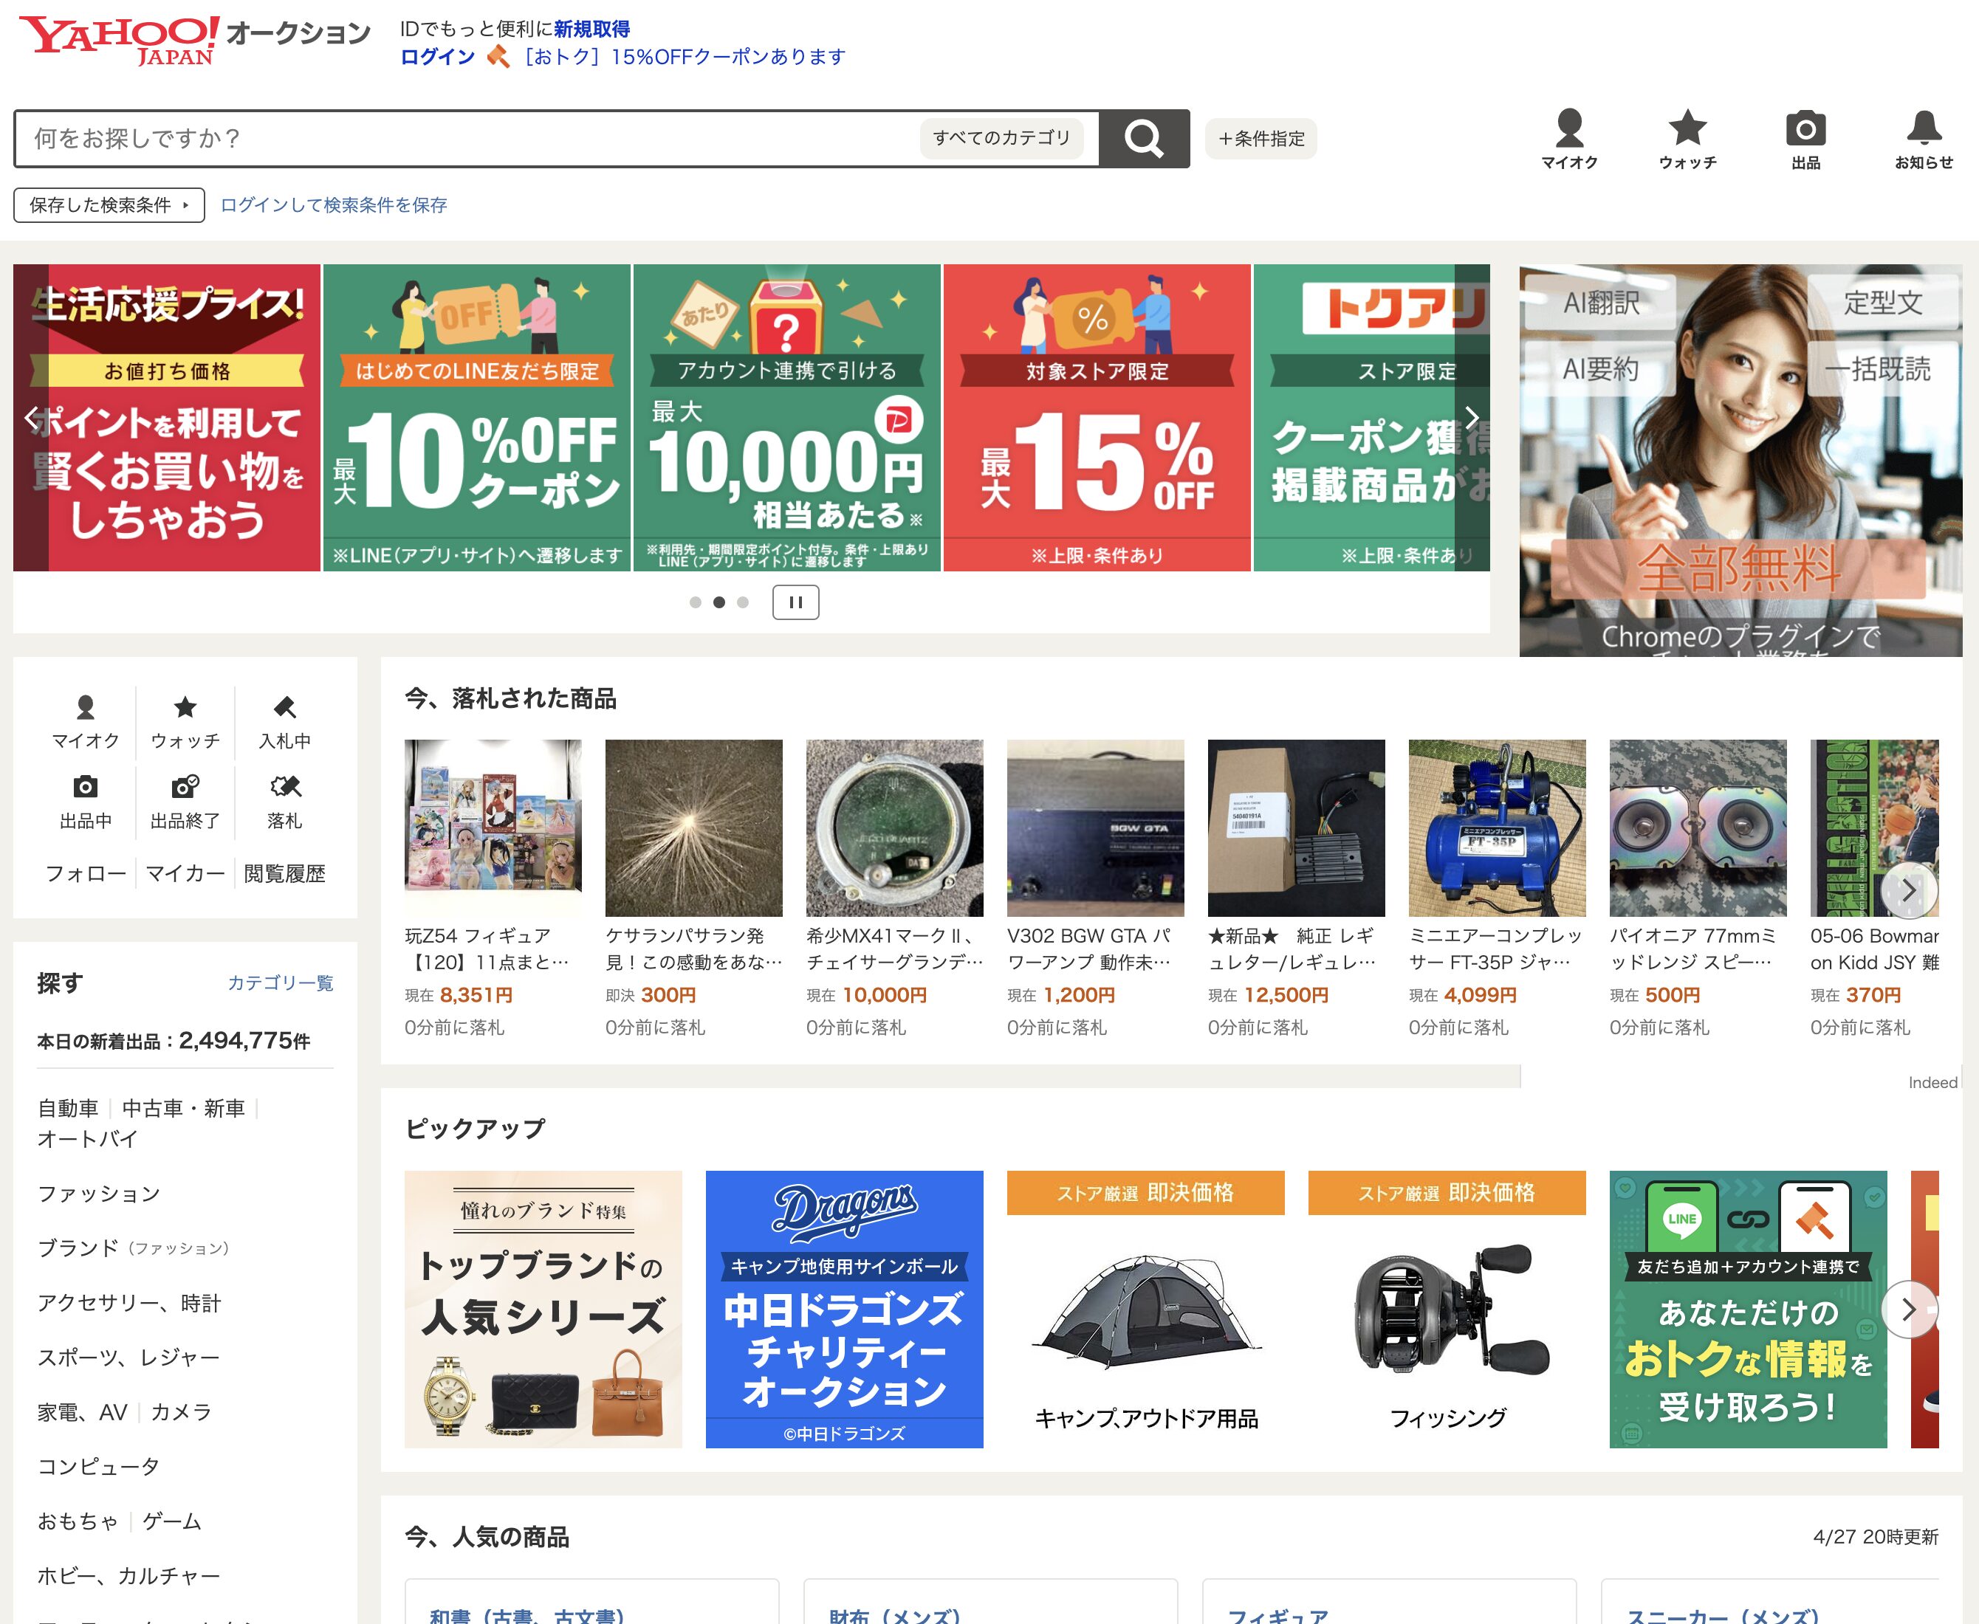
Task: Open 対象ストア限定 最大15%OFF banner
Action: point(1097,417)
